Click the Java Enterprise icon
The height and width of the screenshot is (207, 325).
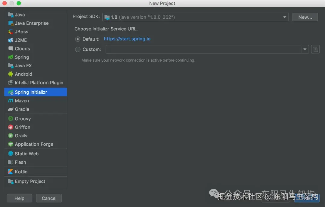click(11, 23)
